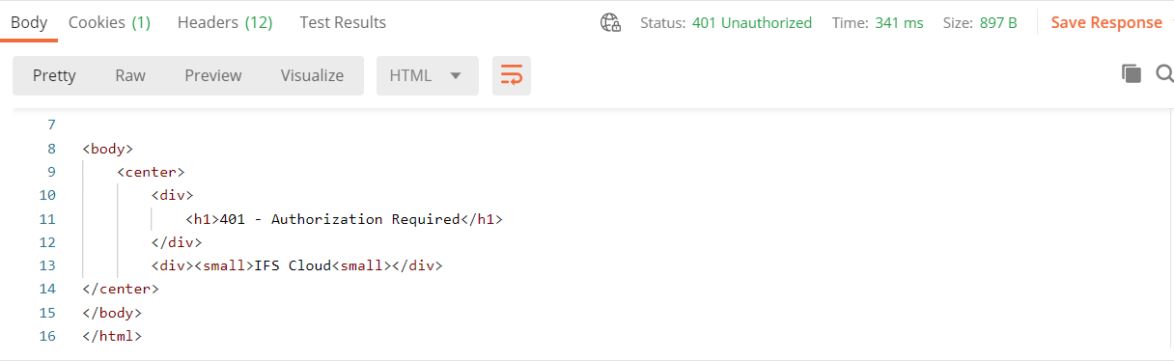Click the Save Response button

click(x=1106, y=22)
